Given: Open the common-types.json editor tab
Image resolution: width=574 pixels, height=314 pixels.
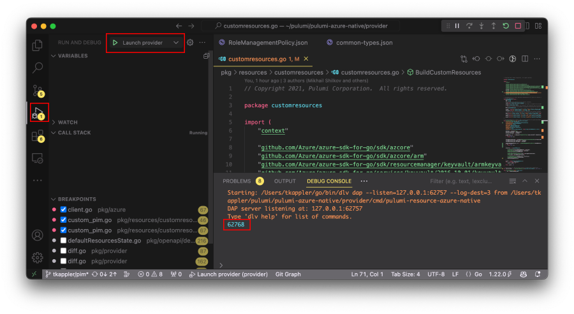Looking at the screenshot, I should tap(364, 43).
